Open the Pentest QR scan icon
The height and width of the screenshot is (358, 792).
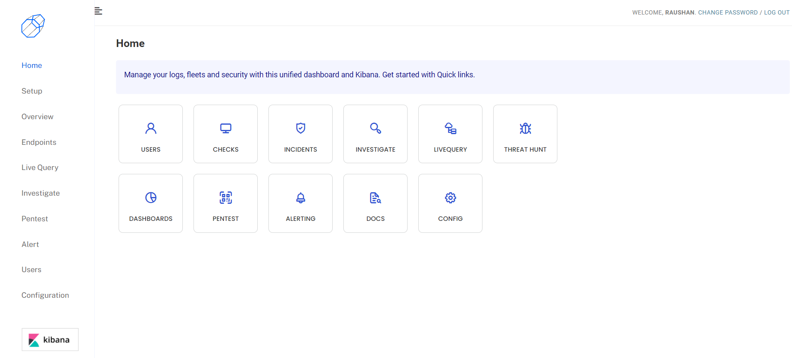pyautogui.click(x=226, y=198)
